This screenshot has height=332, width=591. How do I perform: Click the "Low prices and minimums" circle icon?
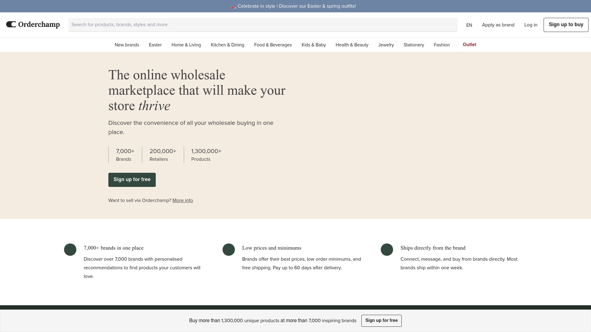click(x=228, y=249)
